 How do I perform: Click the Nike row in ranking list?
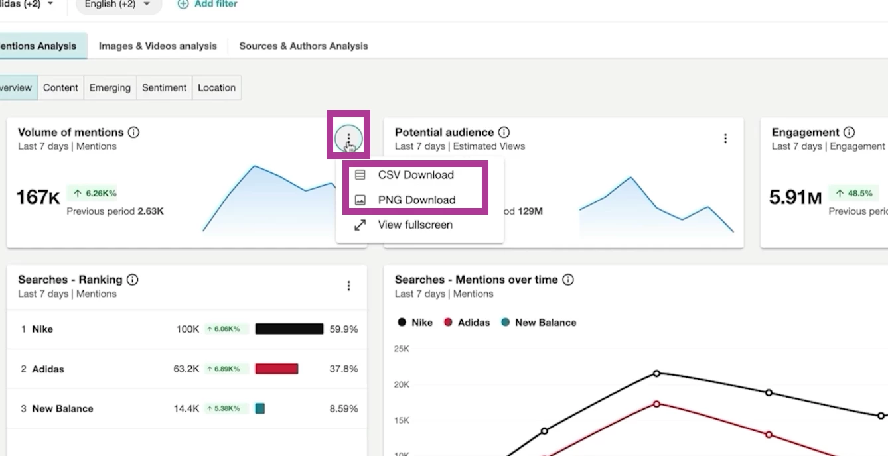click(x=187, y=329)
